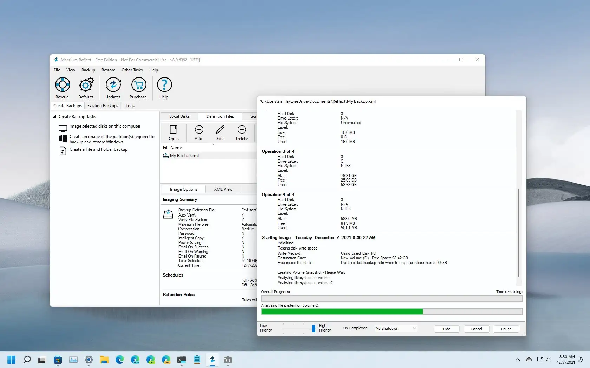Click the Overall Progress bar
Viewport: 590px width, 368px height.
pos(392,299)
